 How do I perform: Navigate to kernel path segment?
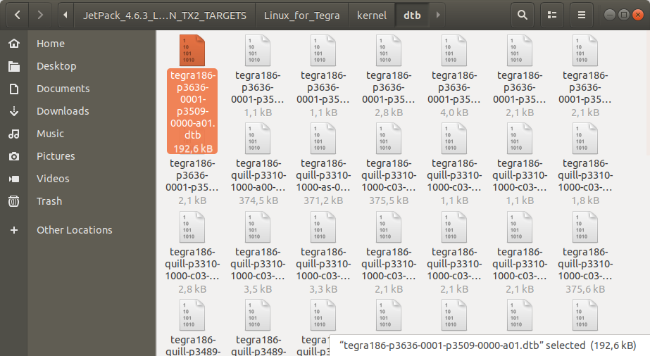pos(372,15)
